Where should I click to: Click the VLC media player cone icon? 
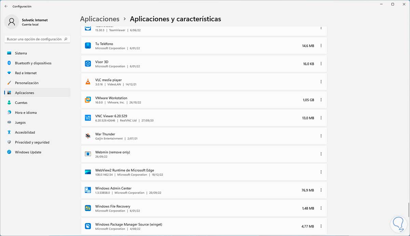[x=88, y=82]
